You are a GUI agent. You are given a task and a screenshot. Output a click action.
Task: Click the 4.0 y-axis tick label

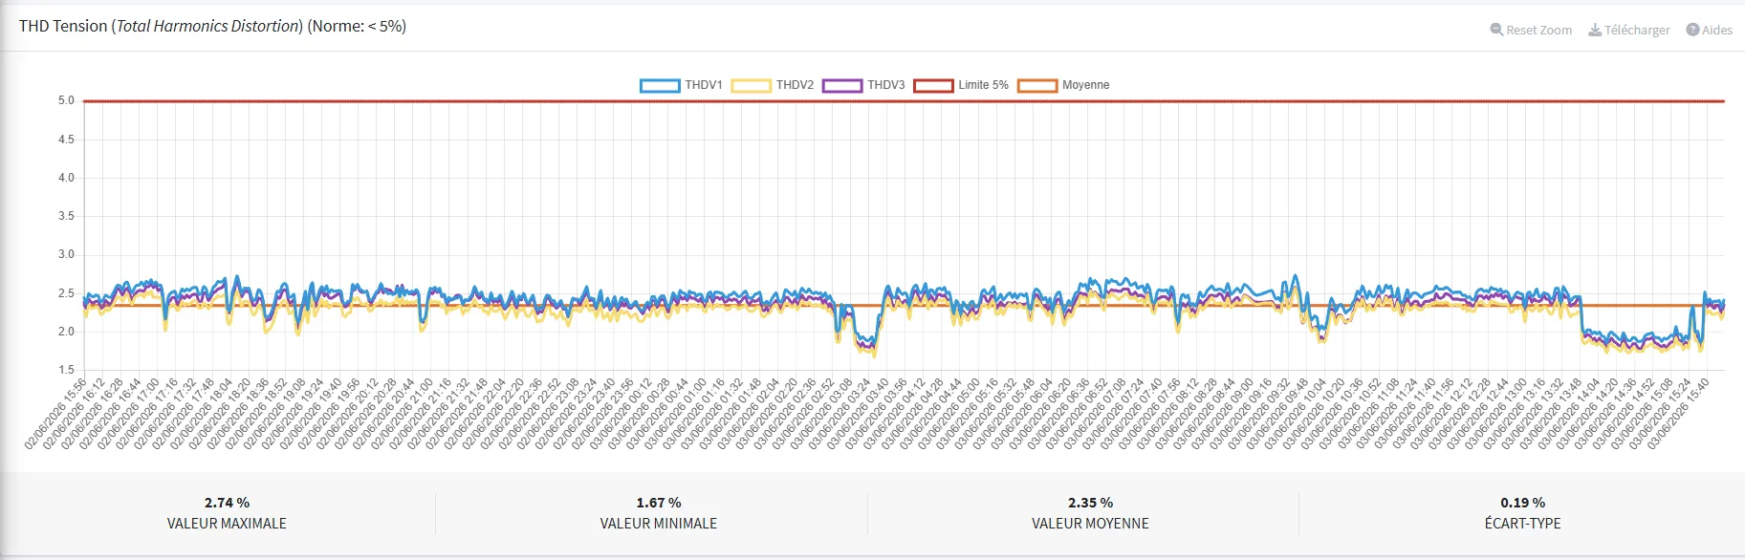[66, 178]
